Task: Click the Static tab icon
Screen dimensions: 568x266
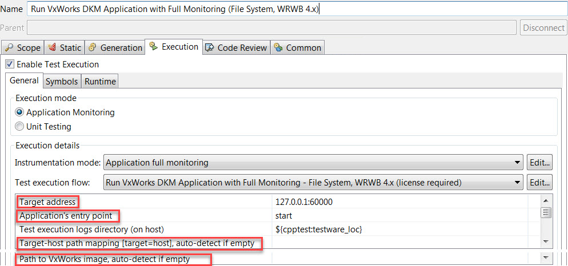Action: tap(52, 47)
